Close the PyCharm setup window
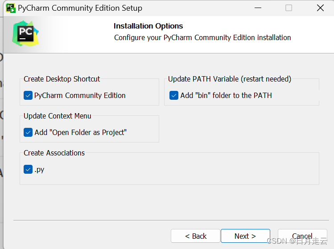Viewport: 334px width, 249px height. [x=320, y=8]
